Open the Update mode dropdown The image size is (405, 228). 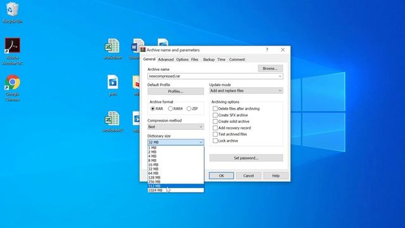246,91
